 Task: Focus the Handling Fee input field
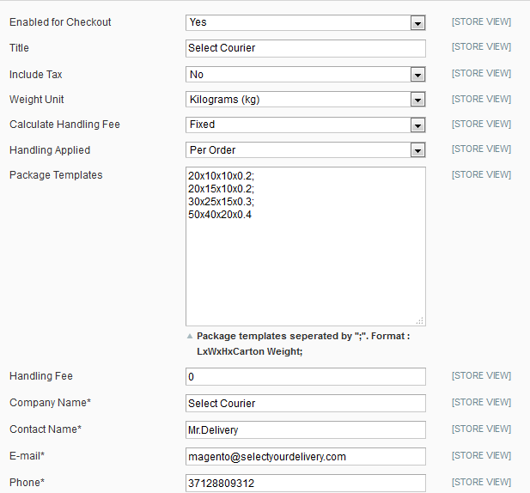[305, 376]
